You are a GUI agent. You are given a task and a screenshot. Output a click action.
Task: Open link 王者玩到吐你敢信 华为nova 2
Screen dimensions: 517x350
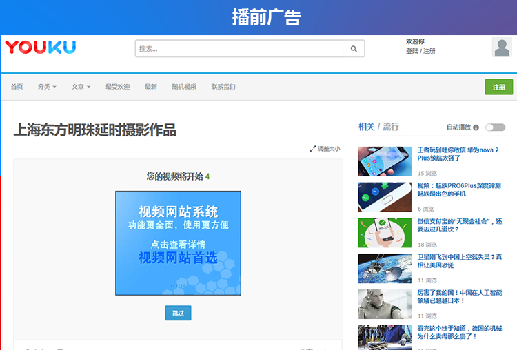[458, 154]
